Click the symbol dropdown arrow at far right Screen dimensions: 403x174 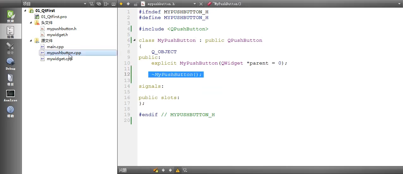399,4
